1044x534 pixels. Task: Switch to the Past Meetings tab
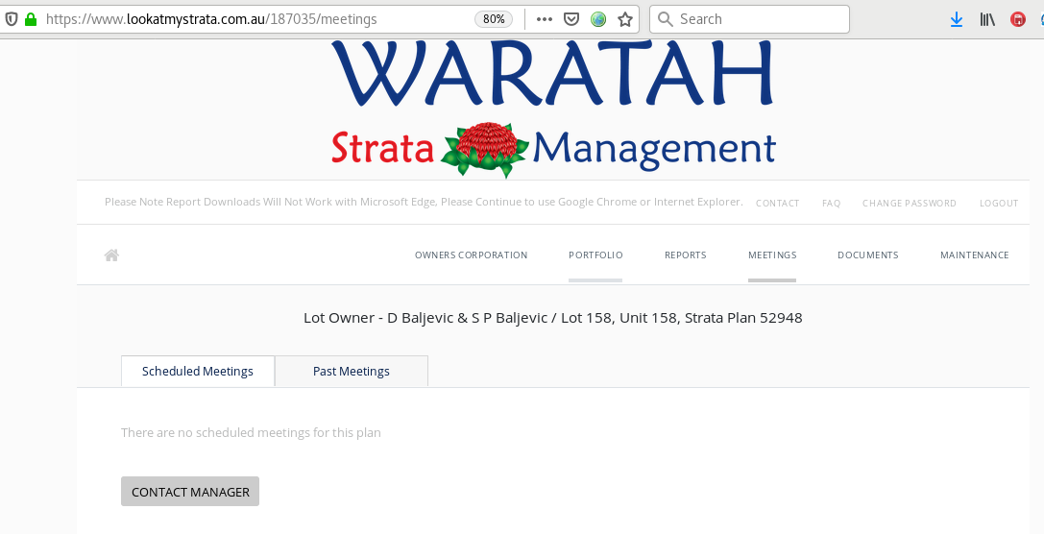pyautogui.click(x=352, y=372)
